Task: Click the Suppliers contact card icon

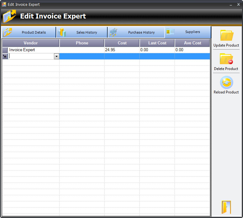Action: coord(170,32)
